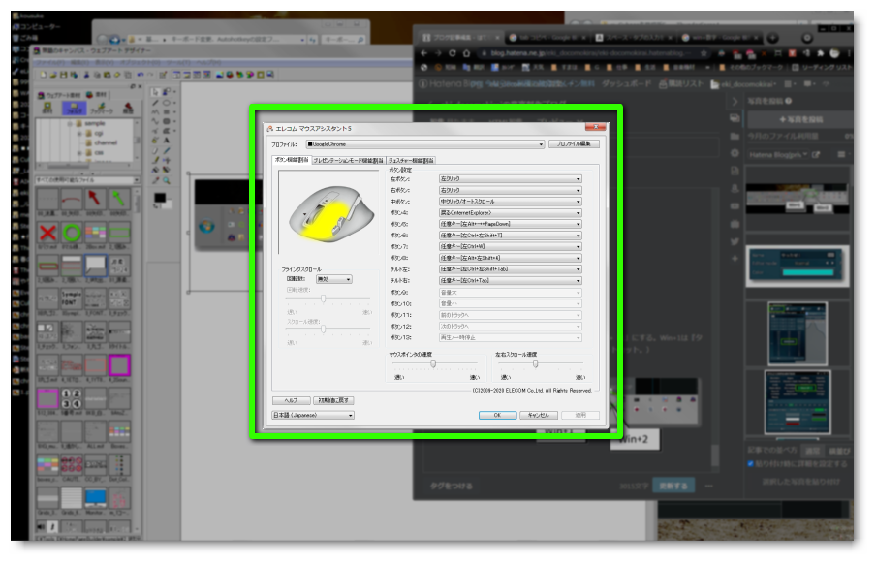Click the ELECOM Mouse Assistant title bar icon
Image resolution: width=876 pixels, height=566 pixels.
point(269,129)
